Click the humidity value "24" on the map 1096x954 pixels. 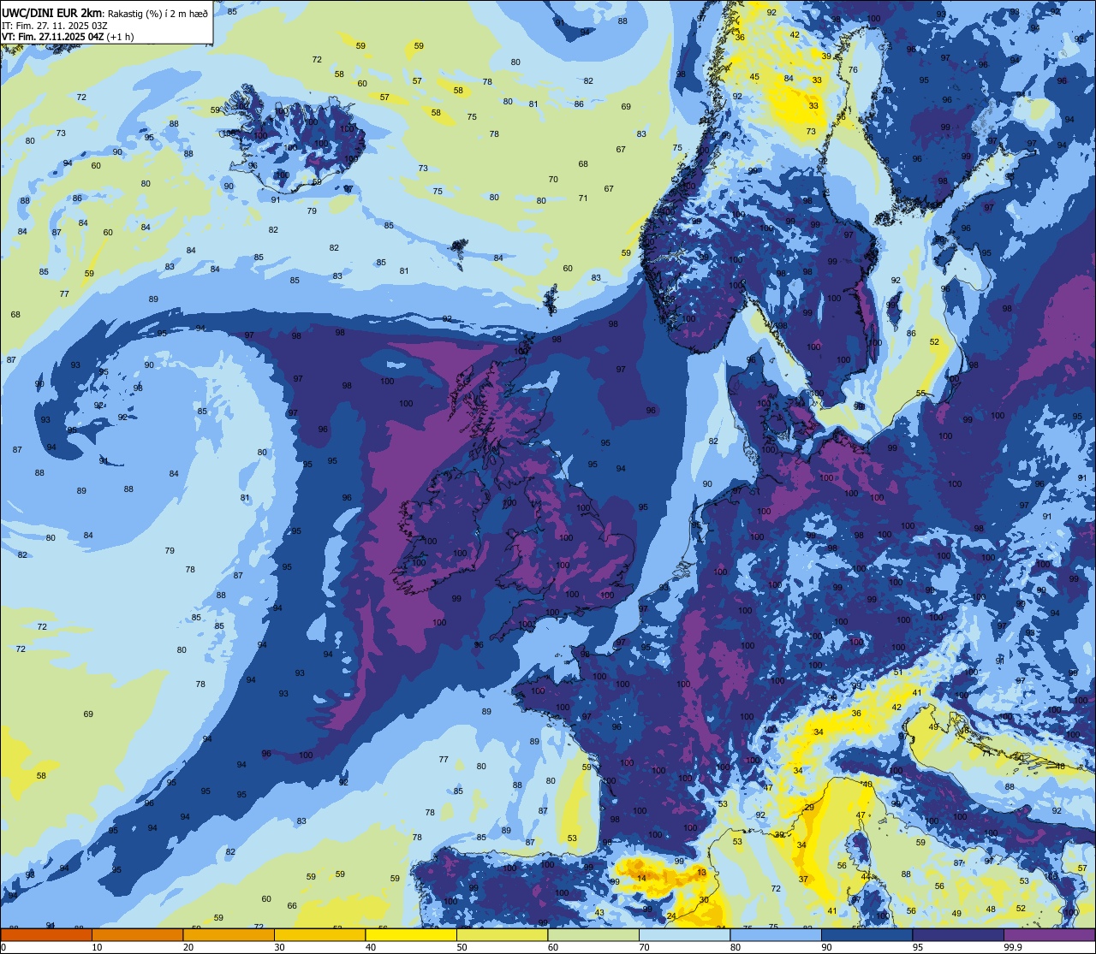coord(671,916)
